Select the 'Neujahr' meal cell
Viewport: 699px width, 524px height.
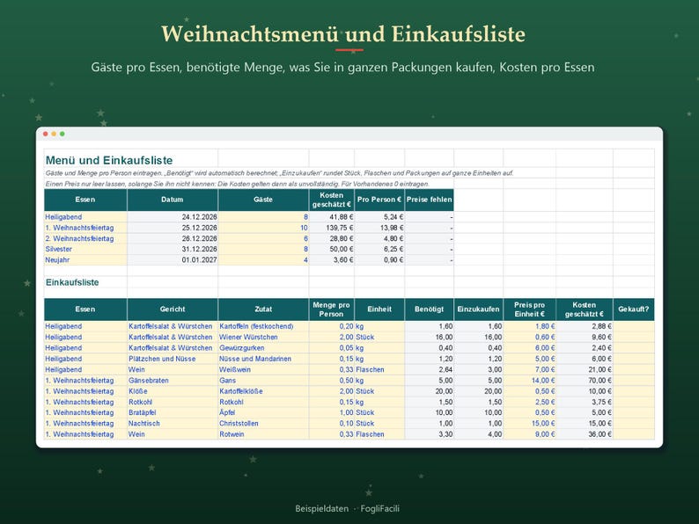(x=85, y=259)
